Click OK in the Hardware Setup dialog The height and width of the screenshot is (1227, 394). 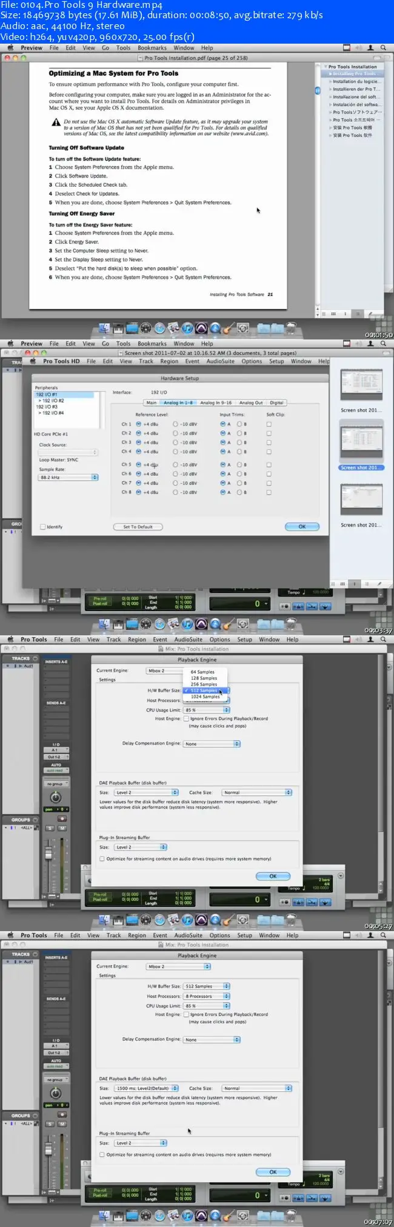click(302, 527)
